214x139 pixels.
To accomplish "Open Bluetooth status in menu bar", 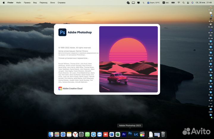I will point(144,3).
